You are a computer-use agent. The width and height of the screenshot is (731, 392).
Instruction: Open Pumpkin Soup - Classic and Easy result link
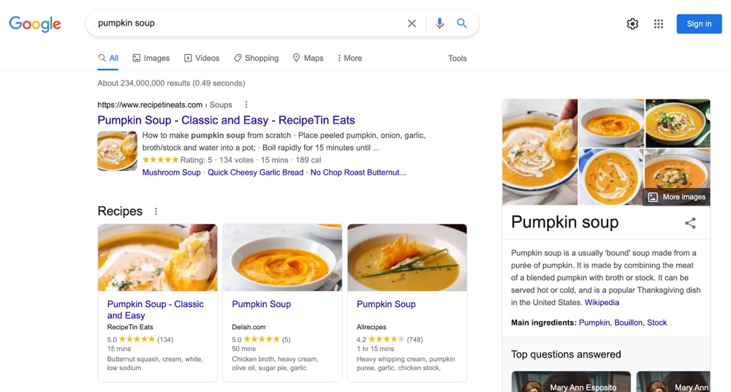226,120
